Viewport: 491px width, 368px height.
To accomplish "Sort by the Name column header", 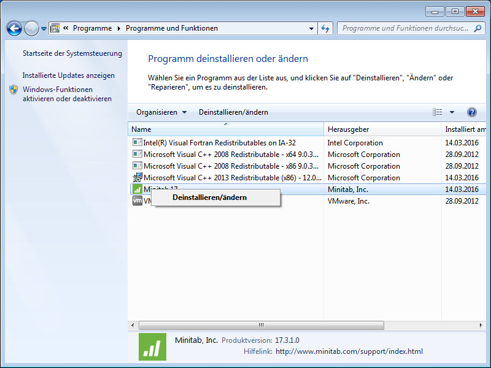I will tap(226, 129).
